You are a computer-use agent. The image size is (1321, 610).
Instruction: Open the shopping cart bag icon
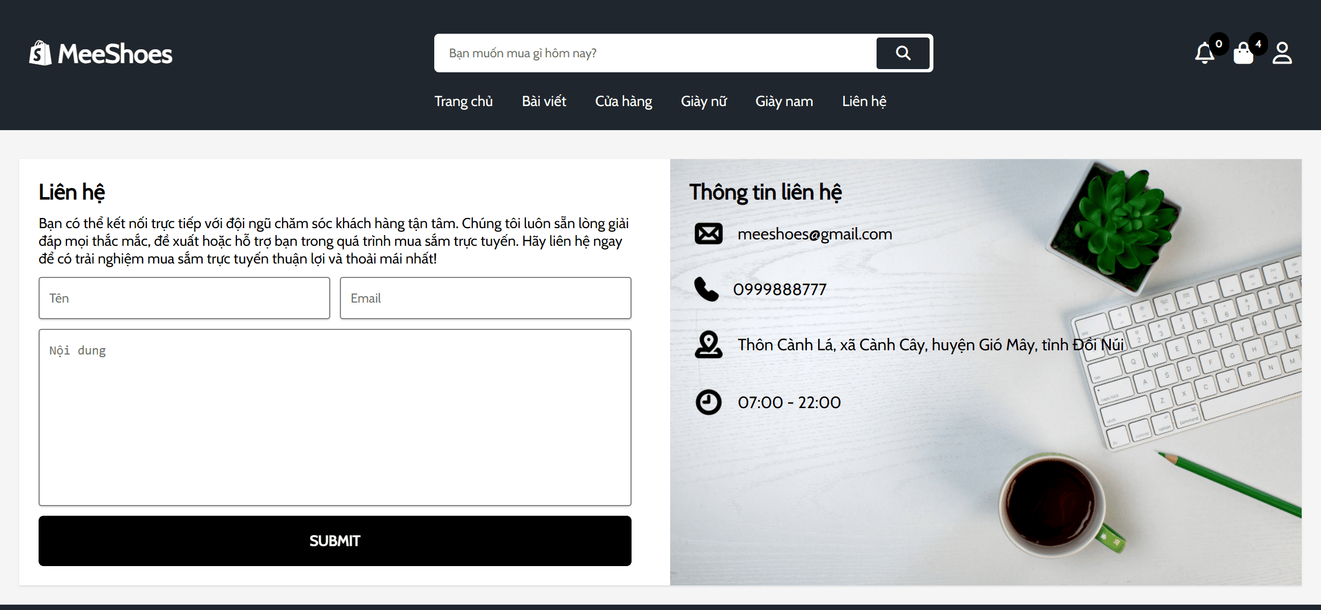(1243, 53)
